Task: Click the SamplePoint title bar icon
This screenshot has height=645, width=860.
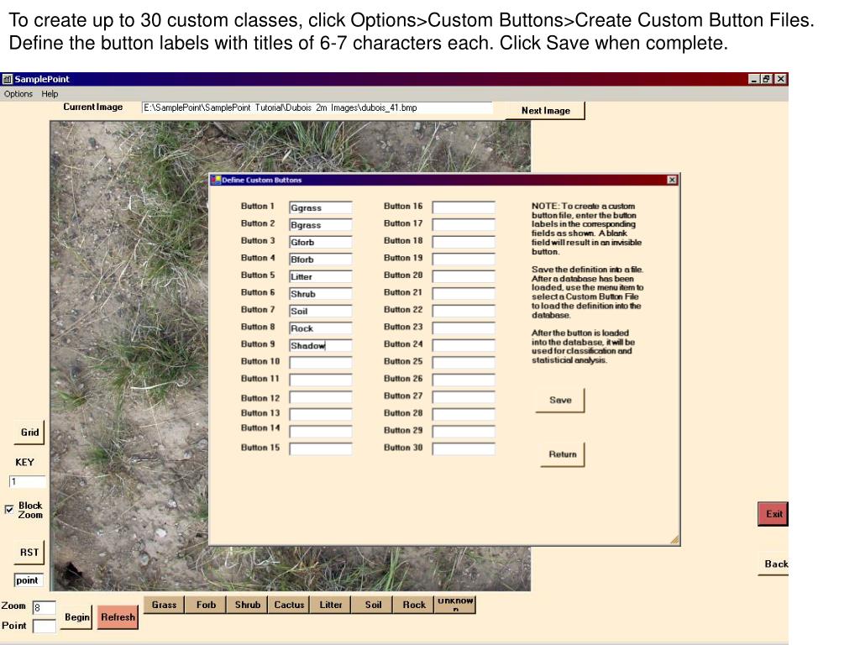Action: (x=8, y=79)
